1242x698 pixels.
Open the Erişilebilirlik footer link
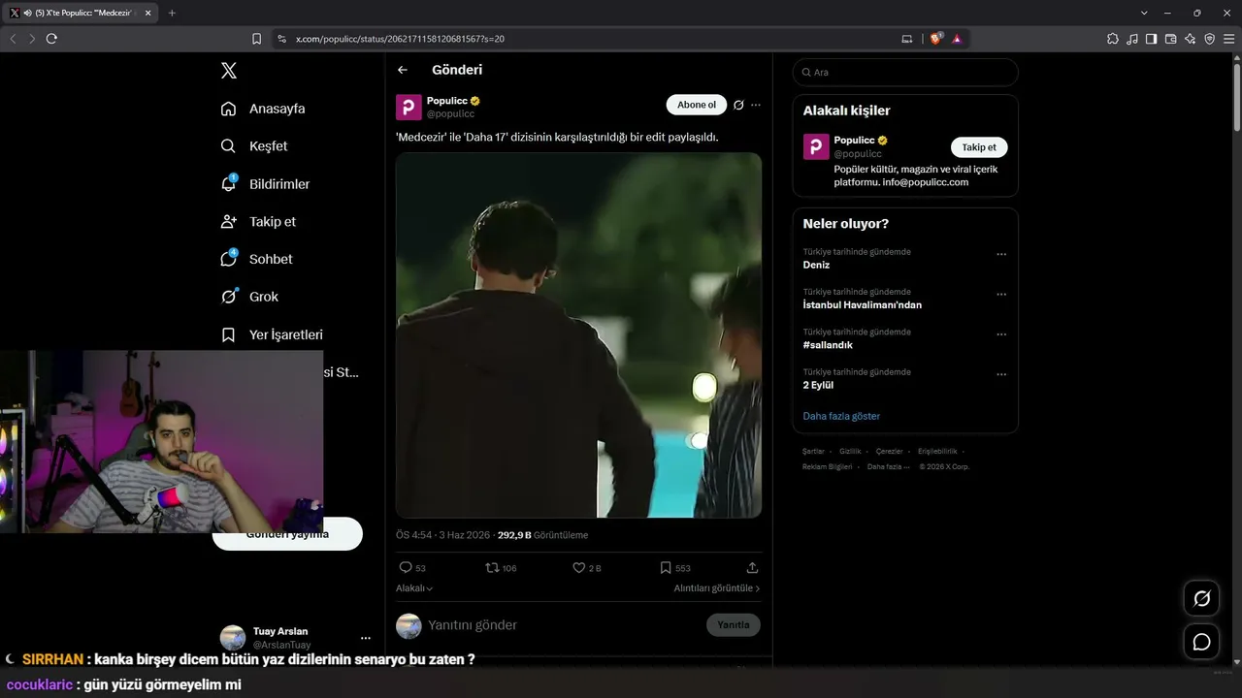tap(937, 452)
